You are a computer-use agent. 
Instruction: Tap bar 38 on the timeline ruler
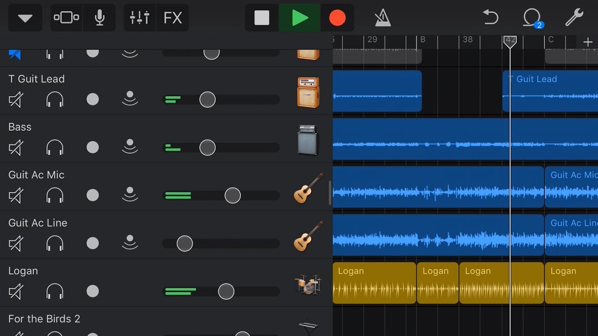tap(468, 40)
